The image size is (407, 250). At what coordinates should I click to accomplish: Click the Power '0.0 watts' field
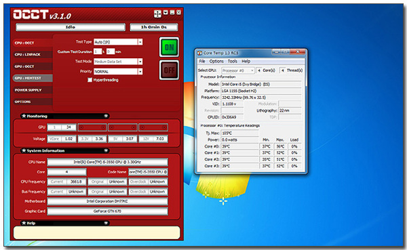pos(239,140)
